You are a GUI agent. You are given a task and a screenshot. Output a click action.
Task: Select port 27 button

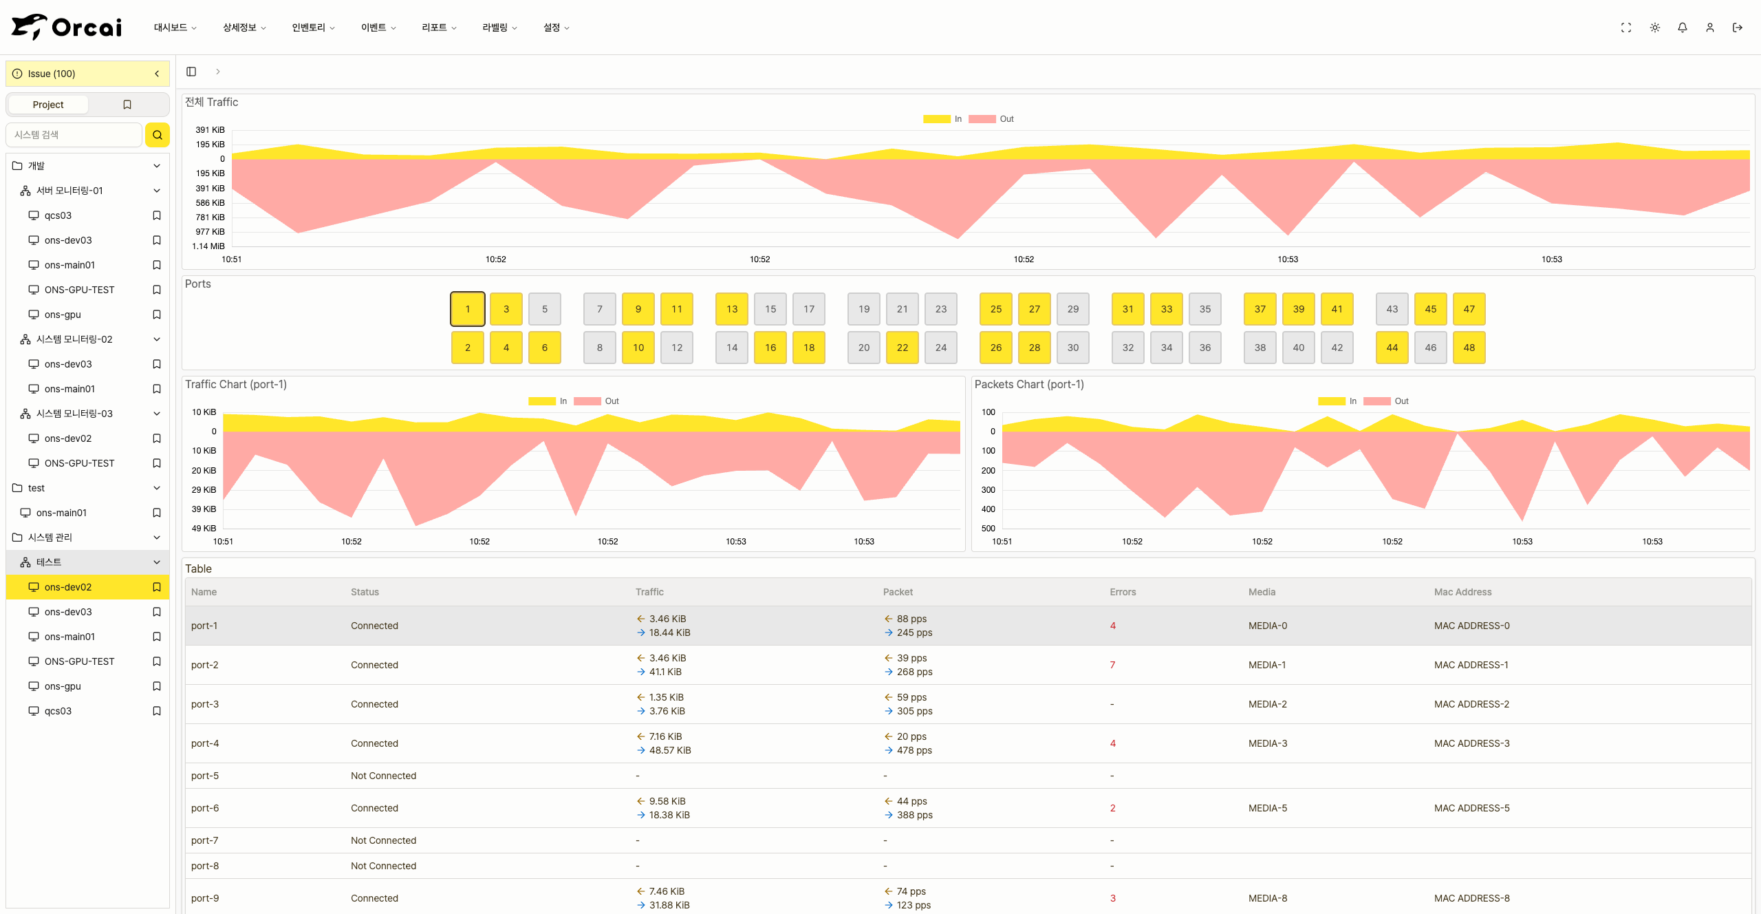click(1034, 309)
